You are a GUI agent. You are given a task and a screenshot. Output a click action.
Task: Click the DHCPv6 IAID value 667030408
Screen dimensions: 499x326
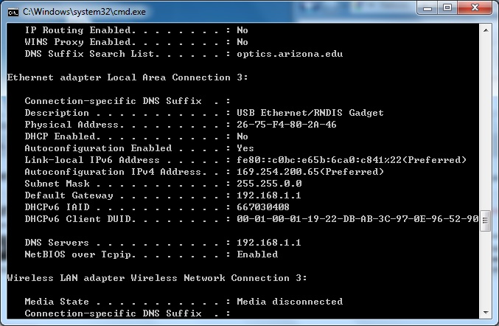(x=263, y=207)
